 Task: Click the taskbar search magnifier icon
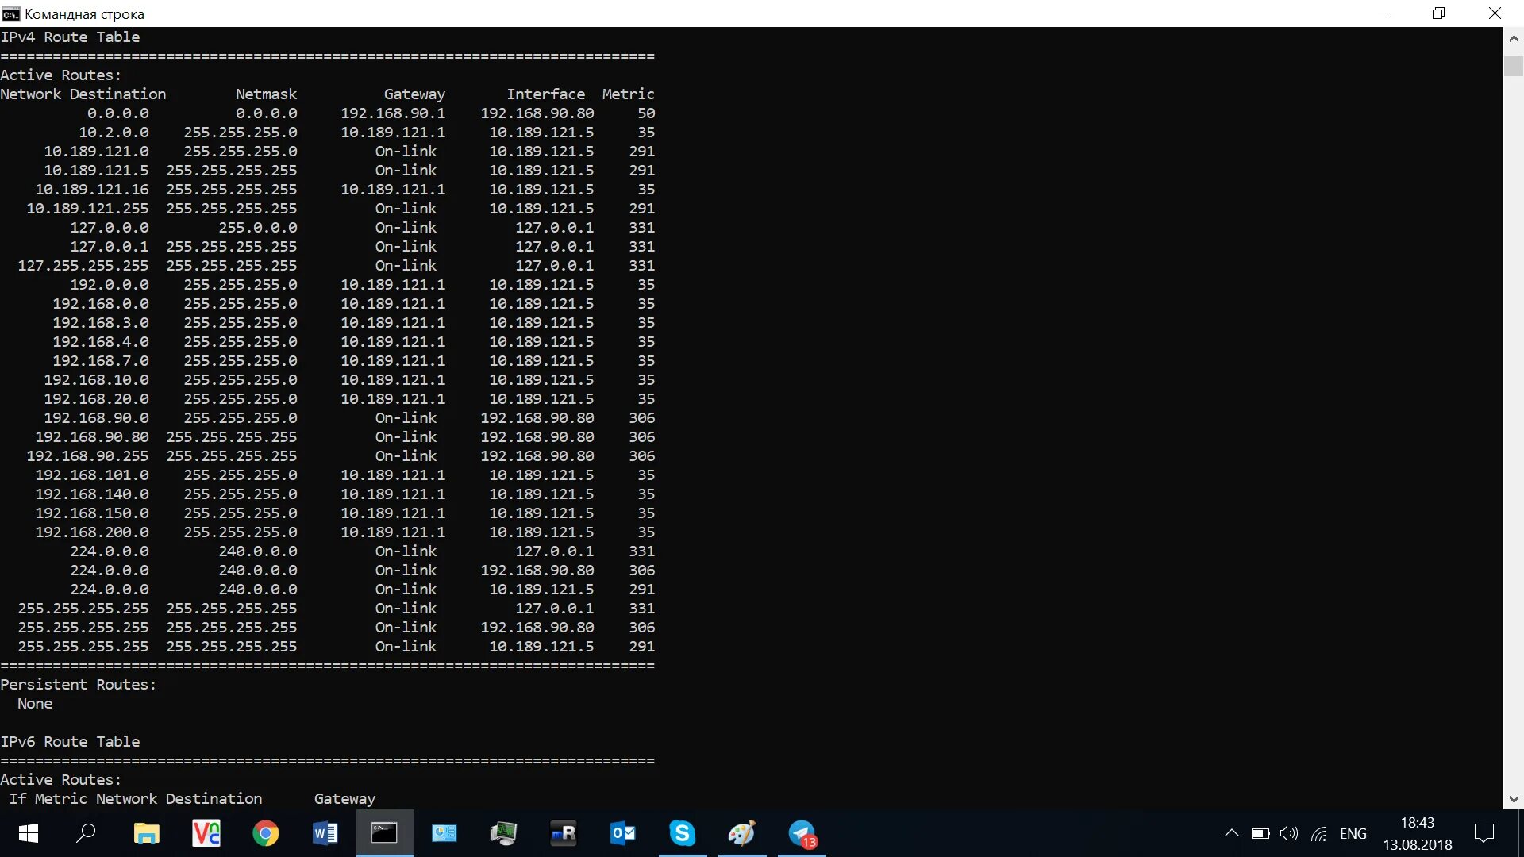coord(87,833)
